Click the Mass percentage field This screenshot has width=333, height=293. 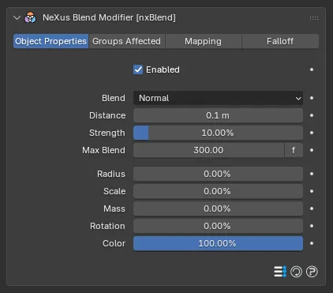pos(218,208)
